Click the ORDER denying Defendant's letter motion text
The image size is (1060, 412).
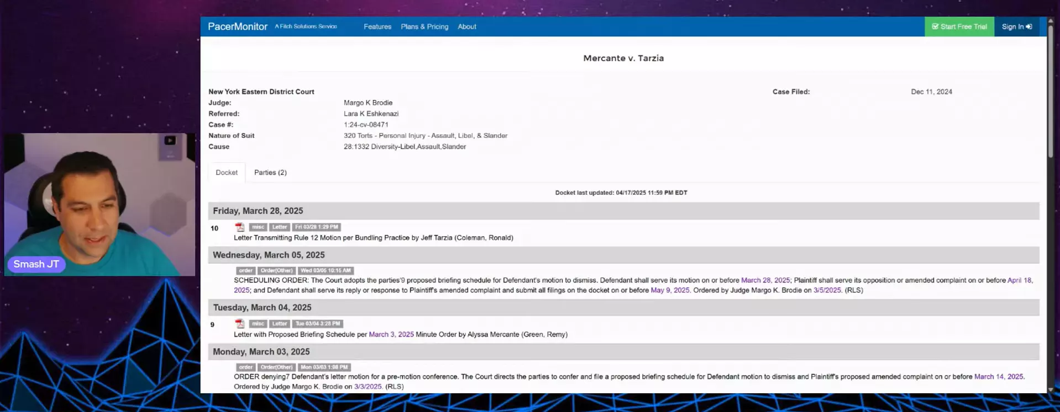click(629, 382)
